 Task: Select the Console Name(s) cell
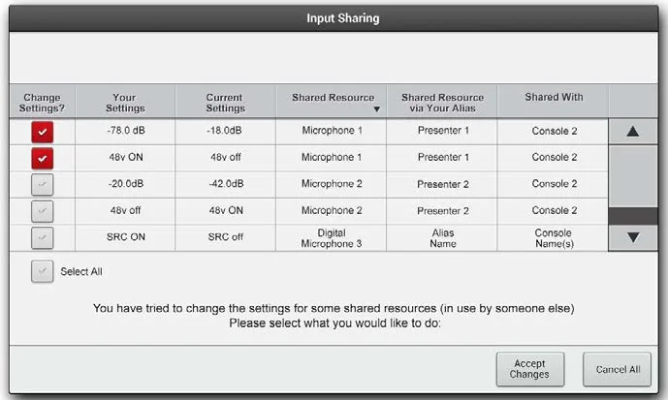pos(554,238)
